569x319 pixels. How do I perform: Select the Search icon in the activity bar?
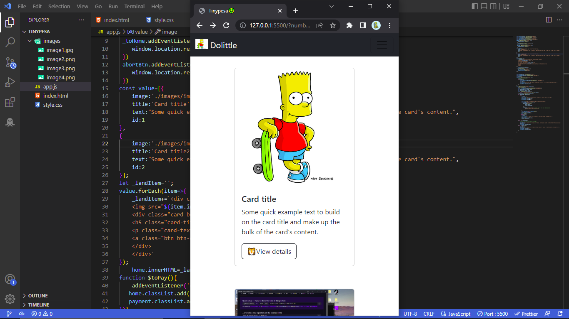pyautogui.click(x=10, y=44)
